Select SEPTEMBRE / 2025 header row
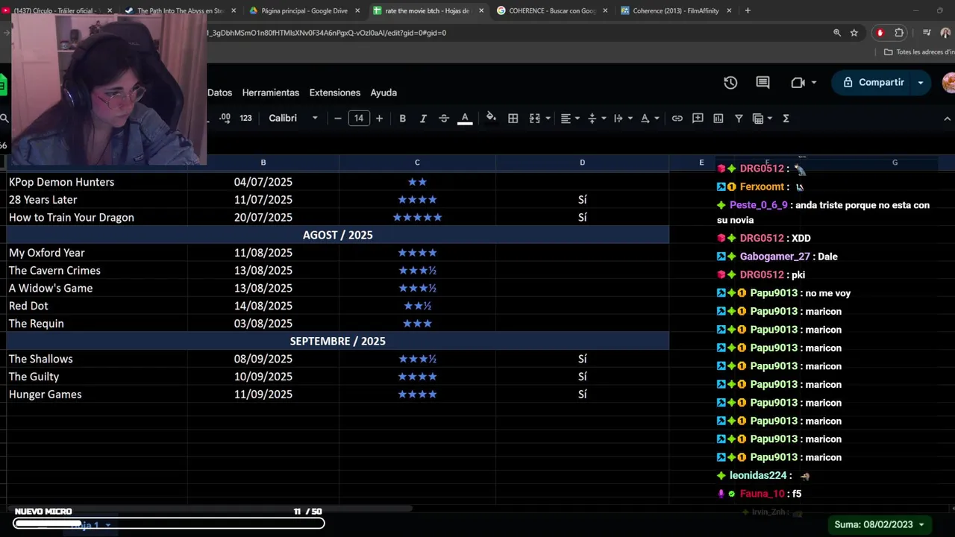Viewport: 955px width, 537px height. (x=337, y=341)
